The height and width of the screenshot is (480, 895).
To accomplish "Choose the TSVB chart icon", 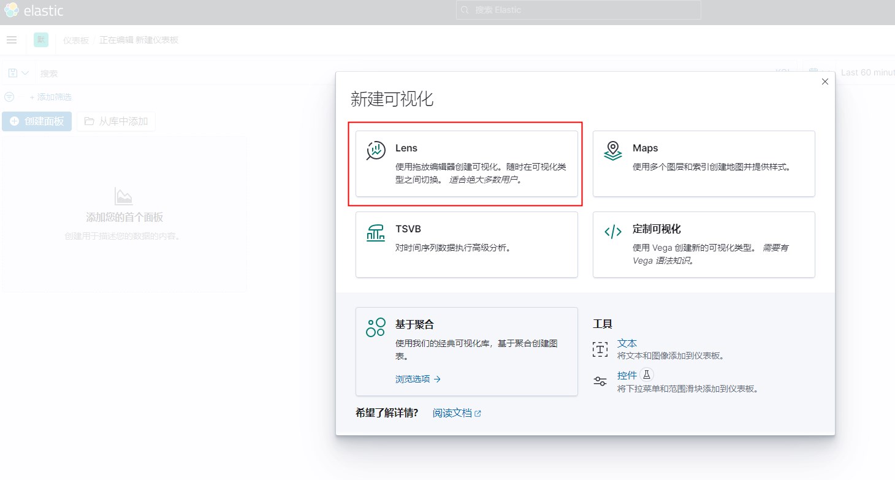I will tap(376, 232).
